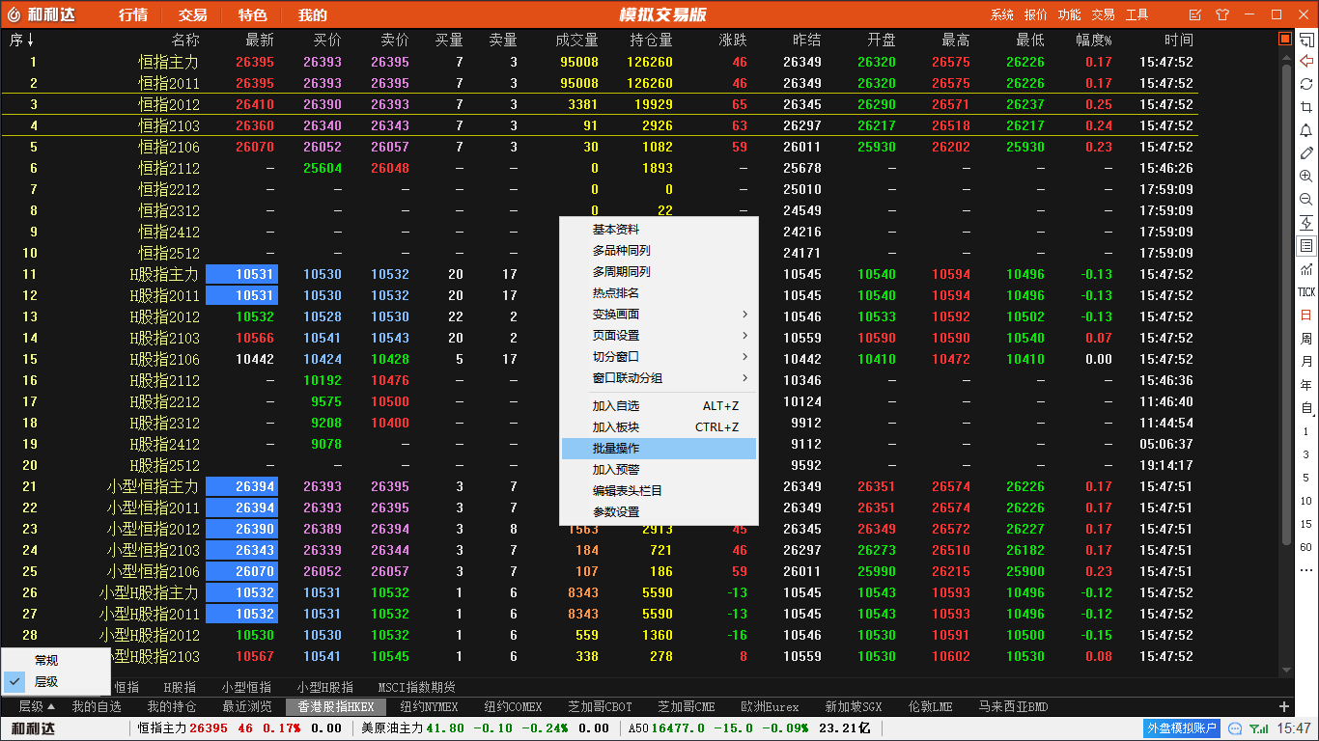Open the alert bell icon
1319x741 pixels.
1306,130
